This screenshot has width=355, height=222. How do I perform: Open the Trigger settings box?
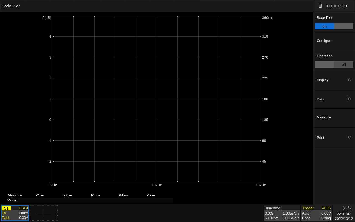click(x=316, y=213)
